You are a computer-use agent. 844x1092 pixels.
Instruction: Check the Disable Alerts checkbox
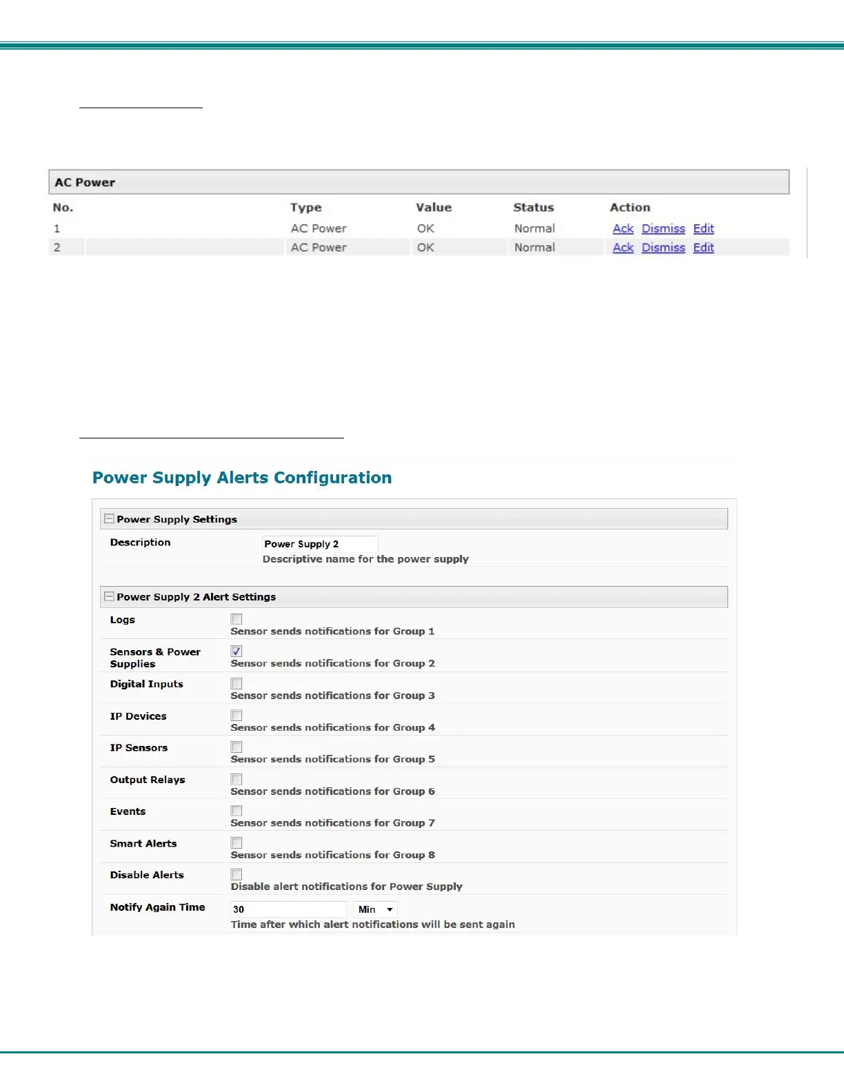[x=237, y=874]
